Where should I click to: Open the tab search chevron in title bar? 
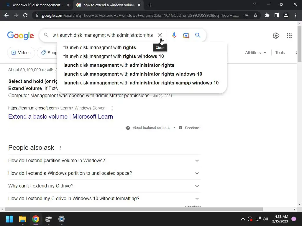[255, 4]
